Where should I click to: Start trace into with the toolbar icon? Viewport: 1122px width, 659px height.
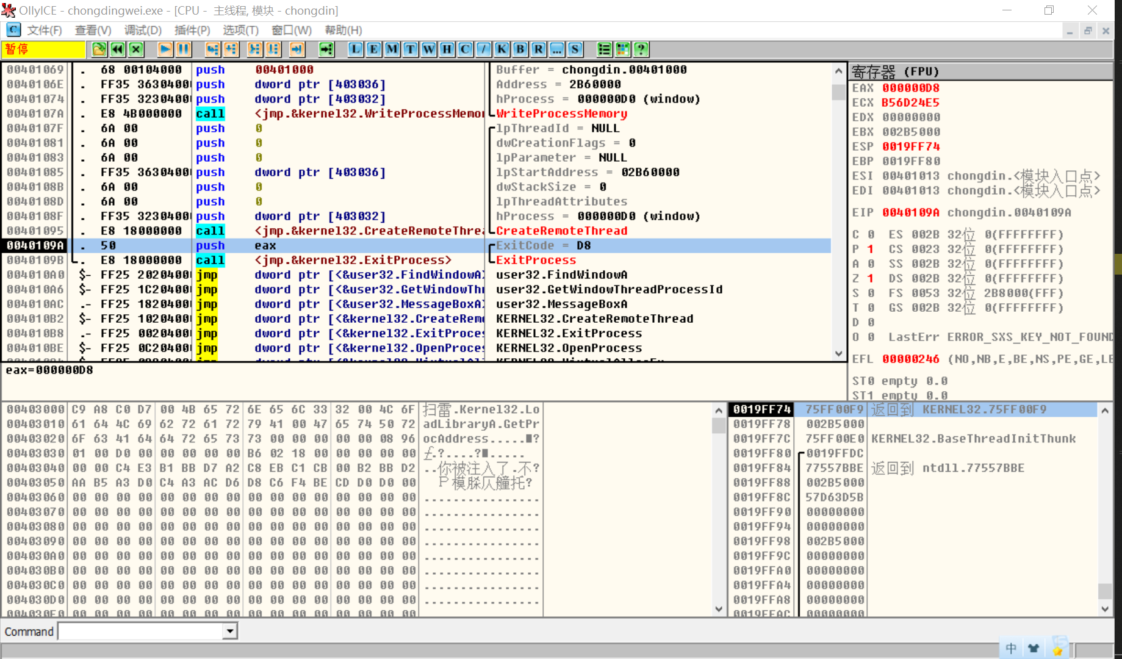(x=254, y=49)
